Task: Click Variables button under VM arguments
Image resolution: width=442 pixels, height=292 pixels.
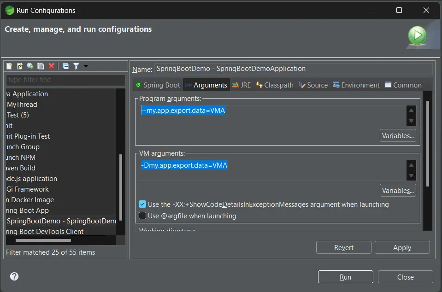Action: coord(398,191)
